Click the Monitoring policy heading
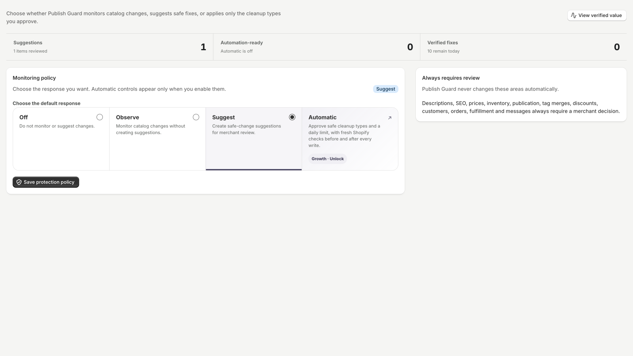This screenshot has height=356, width=633. 34,78
